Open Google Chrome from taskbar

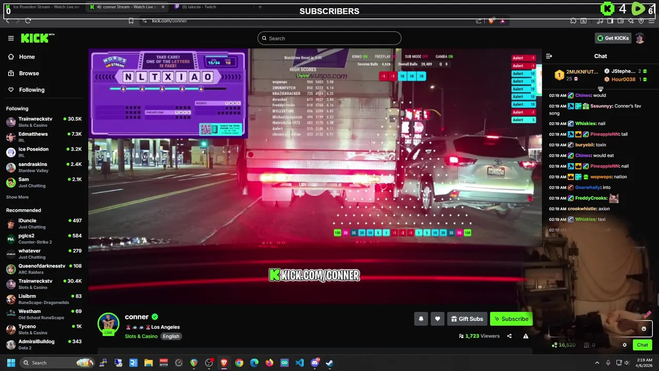click(x=239, y=363)
